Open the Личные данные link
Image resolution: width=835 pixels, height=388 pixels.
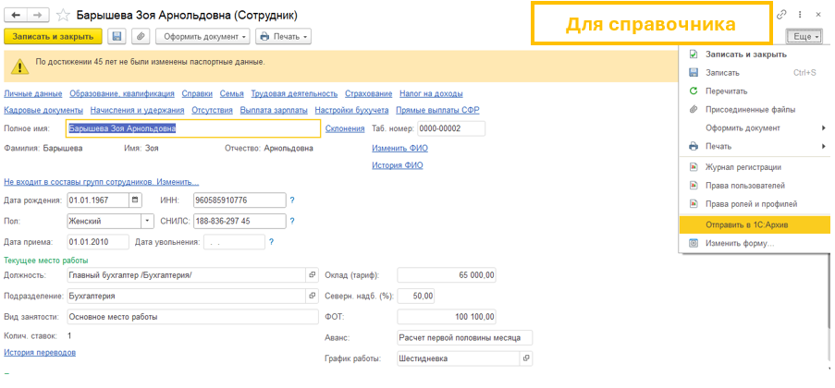33,93
